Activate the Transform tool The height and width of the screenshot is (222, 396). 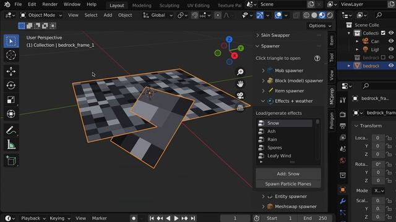coord(11,114)
